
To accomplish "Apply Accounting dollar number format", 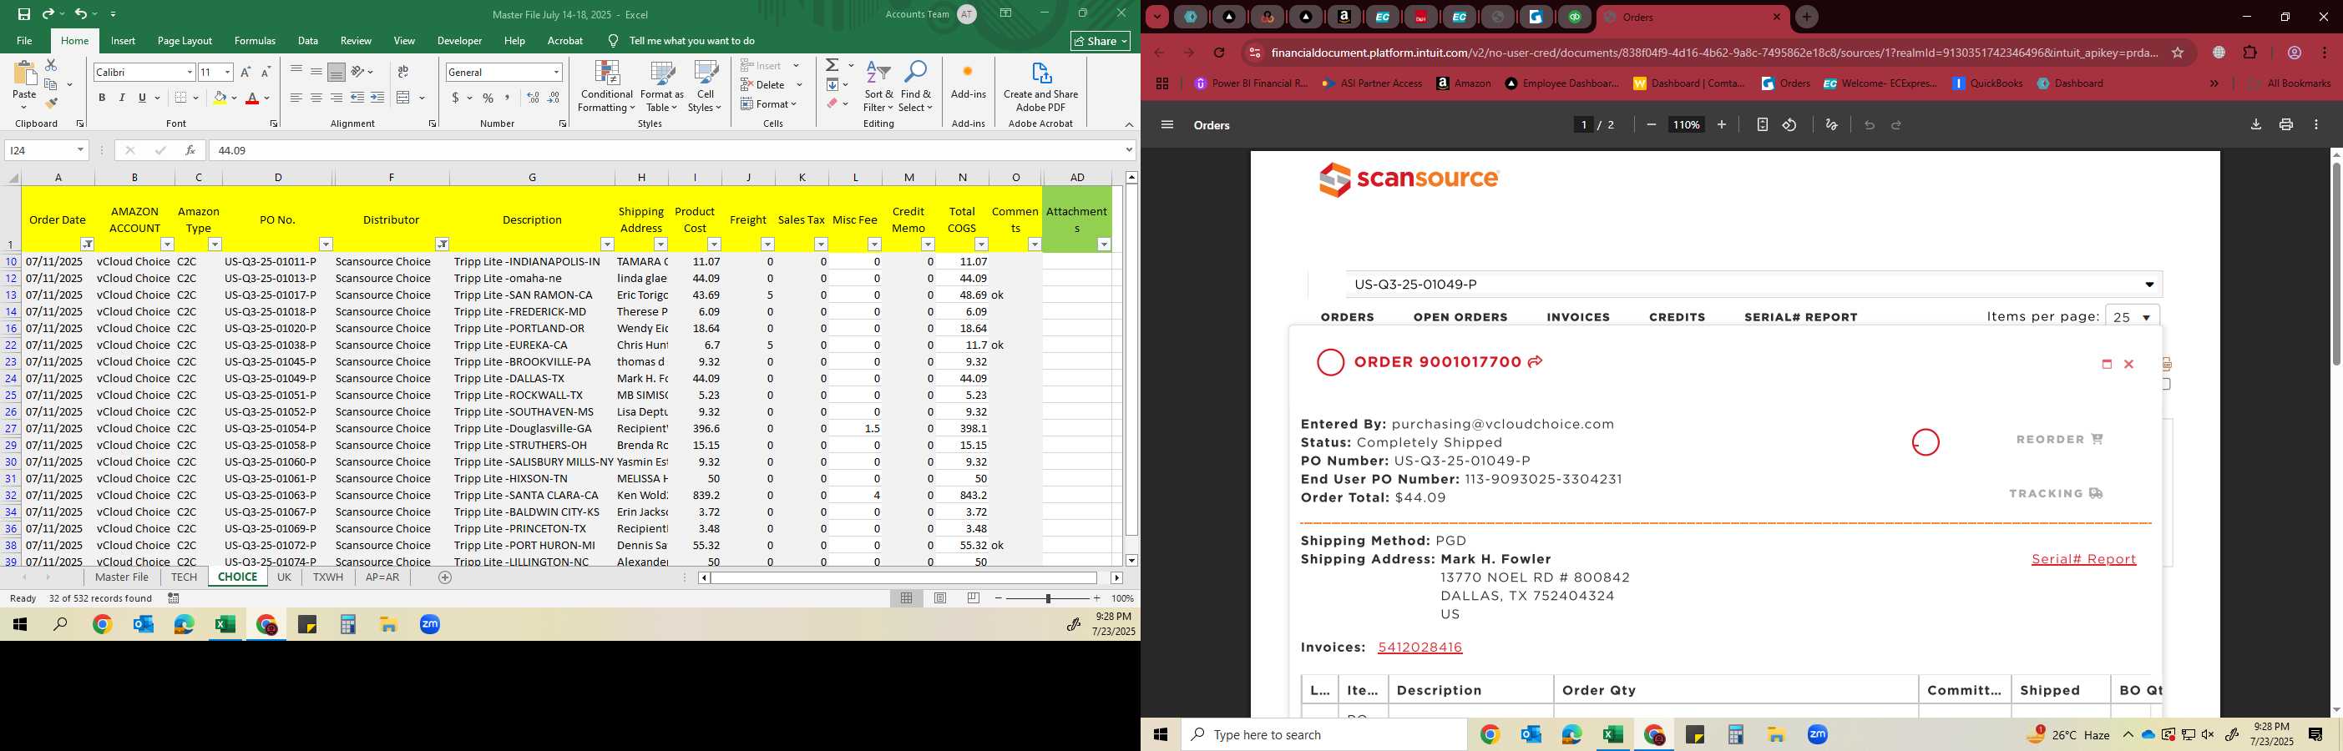I will 455,98.
